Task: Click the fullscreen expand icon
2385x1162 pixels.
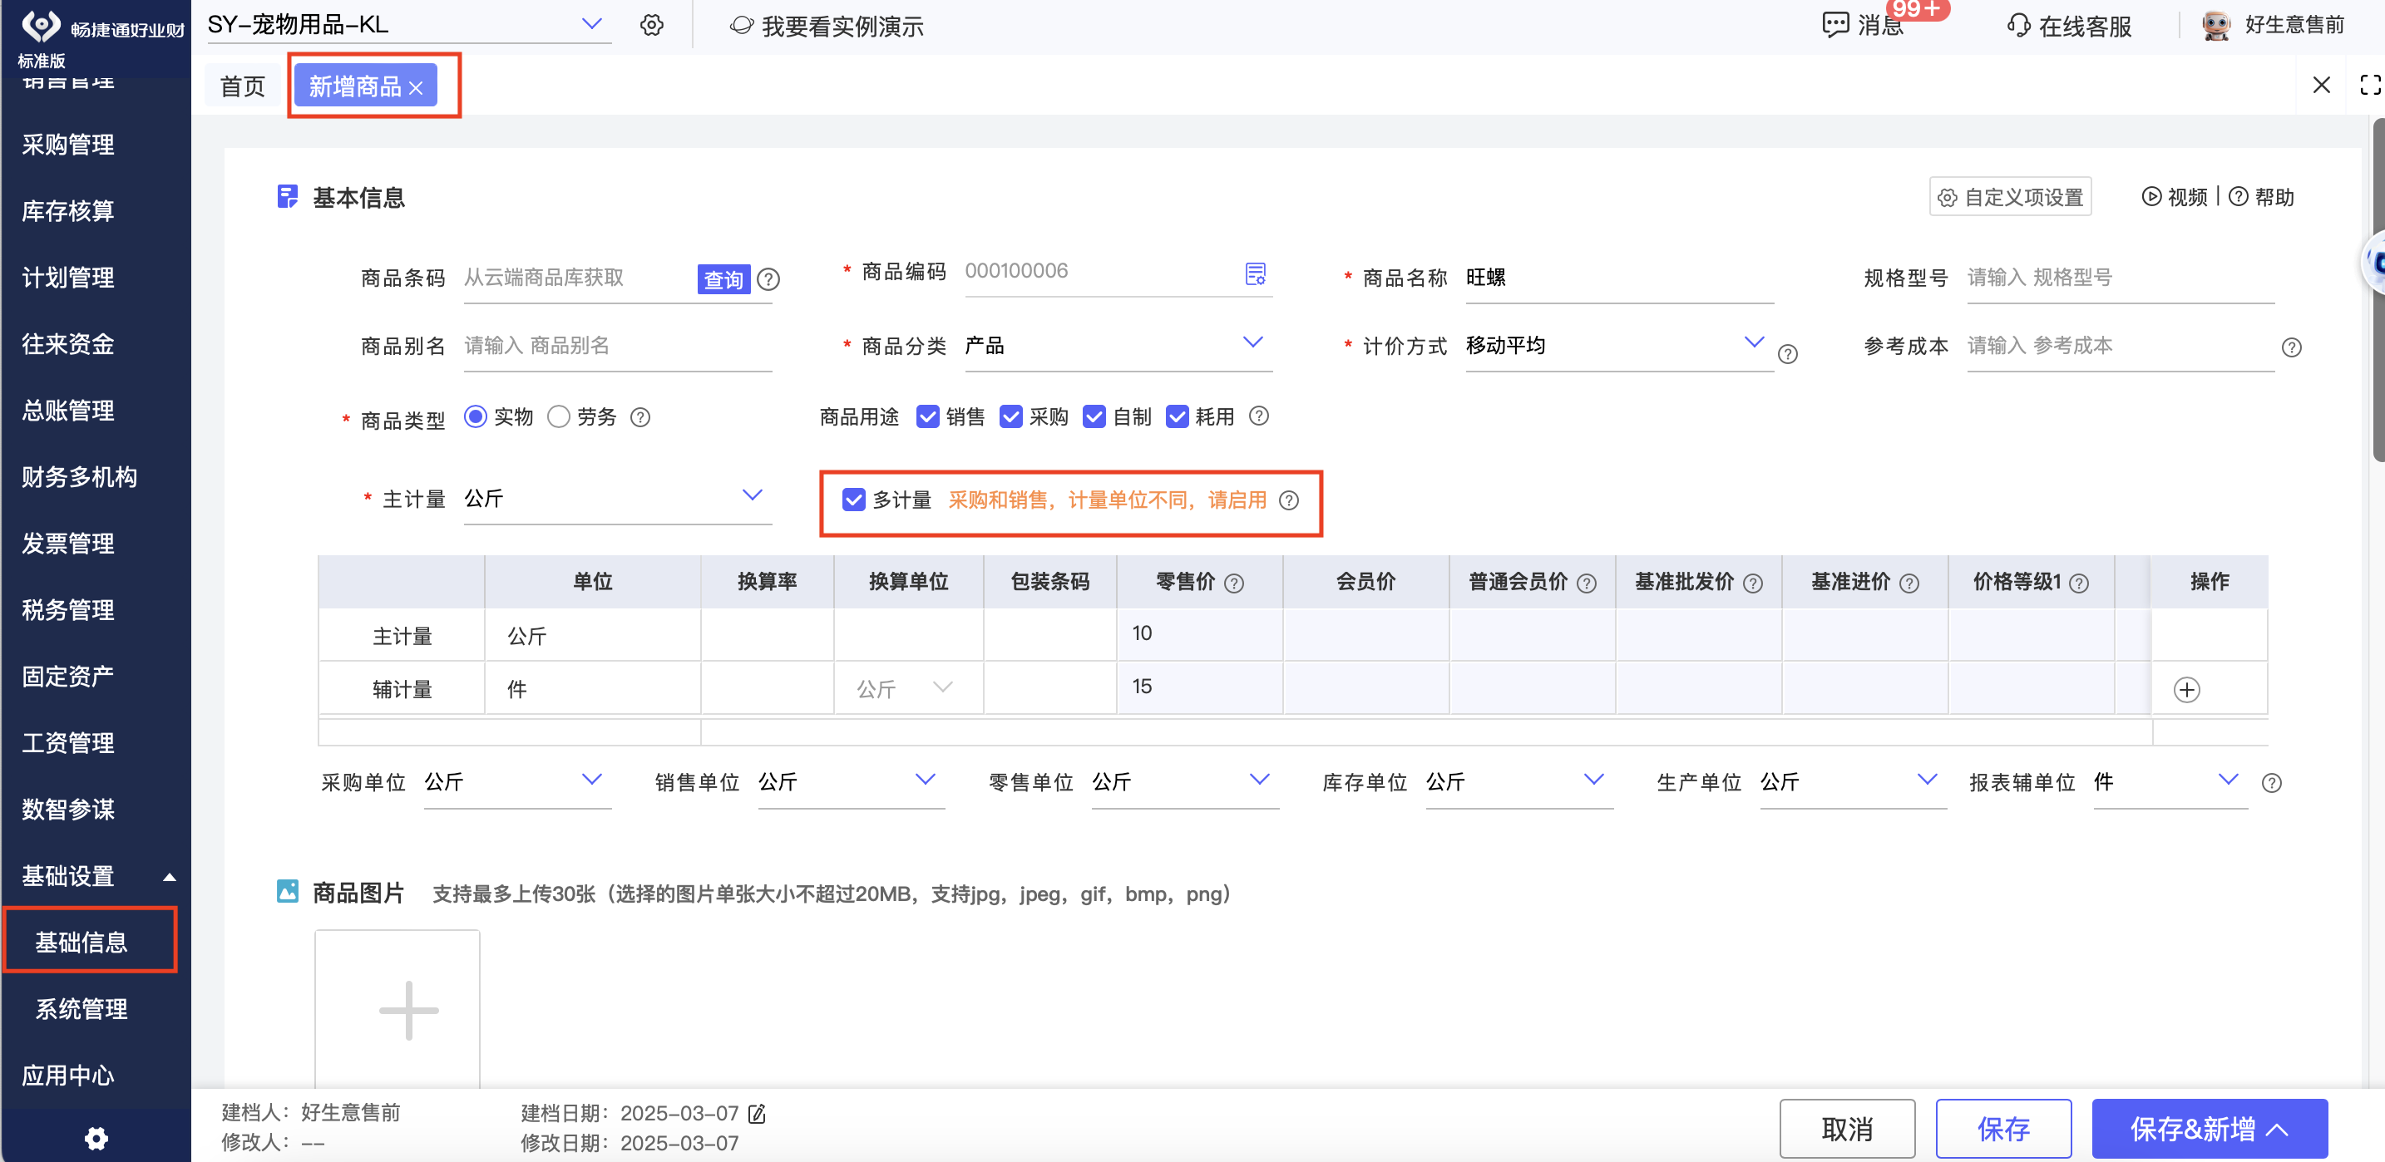Action: [2369, 85]
